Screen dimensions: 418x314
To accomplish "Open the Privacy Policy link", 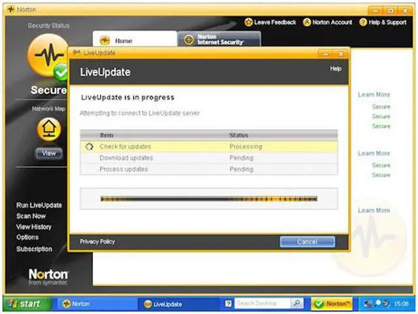I will tap(97, 242).
